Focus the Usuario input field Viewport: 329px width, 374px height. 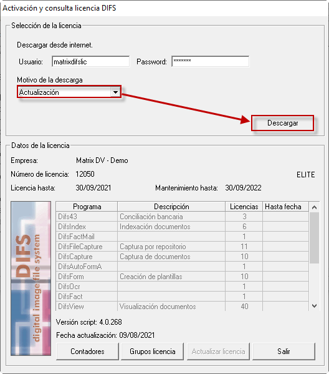pyautogui.click(x=91, y=62)
